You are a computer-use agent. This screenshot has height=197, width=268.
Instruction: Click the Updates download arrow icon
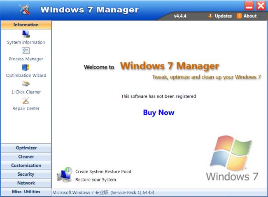click(210, 16)
